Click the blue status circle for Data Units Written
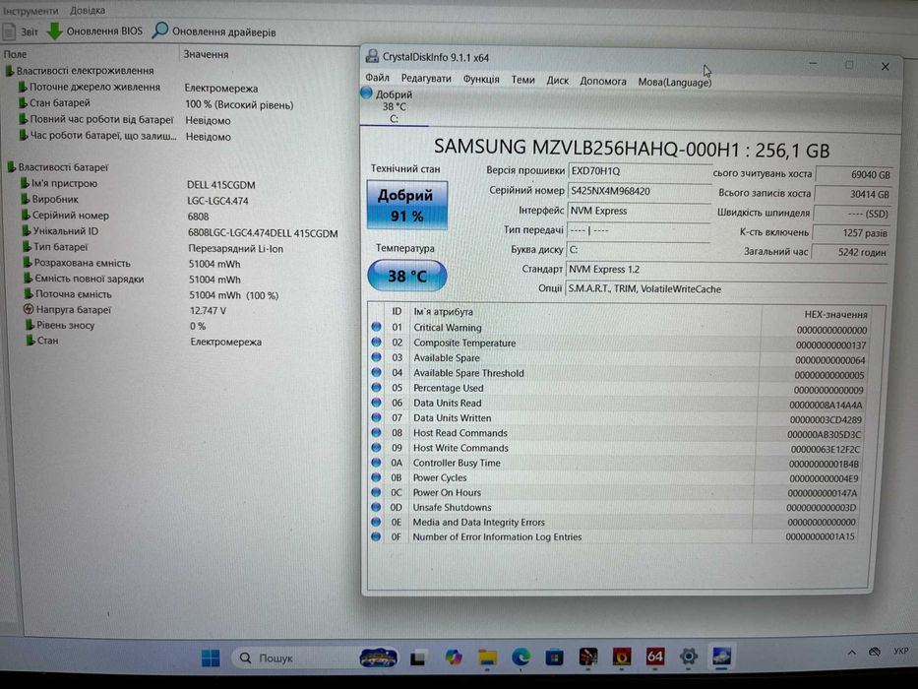This screenshot has width=918, height=689. [377, 417]
